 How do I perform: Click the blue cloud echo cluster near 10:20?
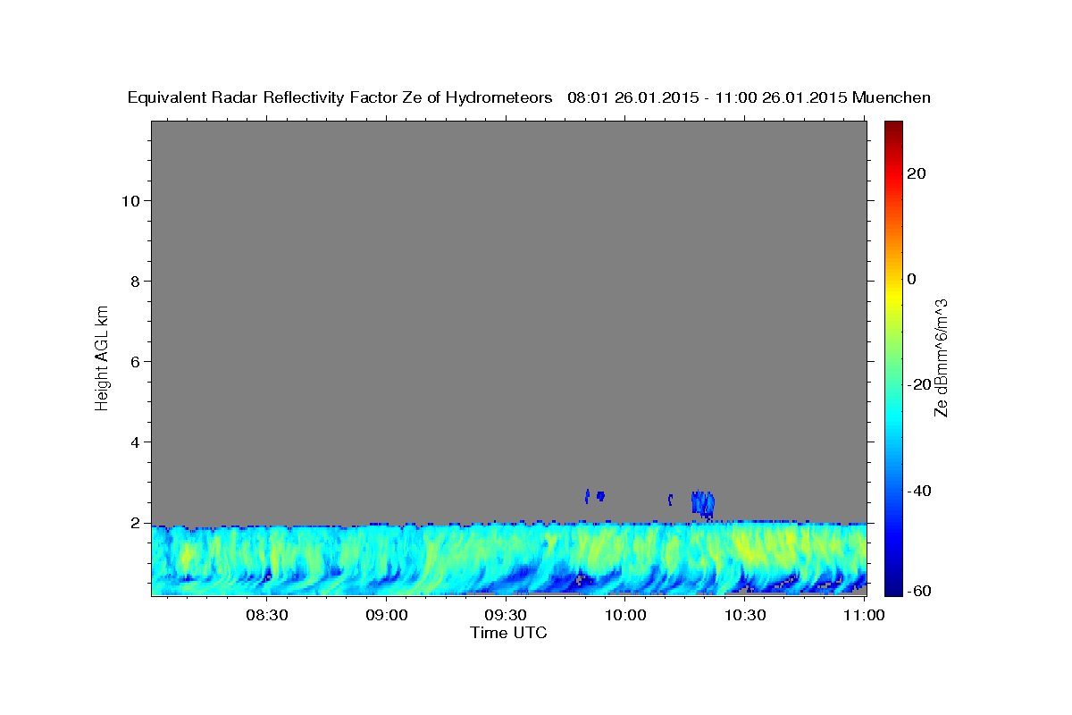pyautogui.click(x=702, y=504)
